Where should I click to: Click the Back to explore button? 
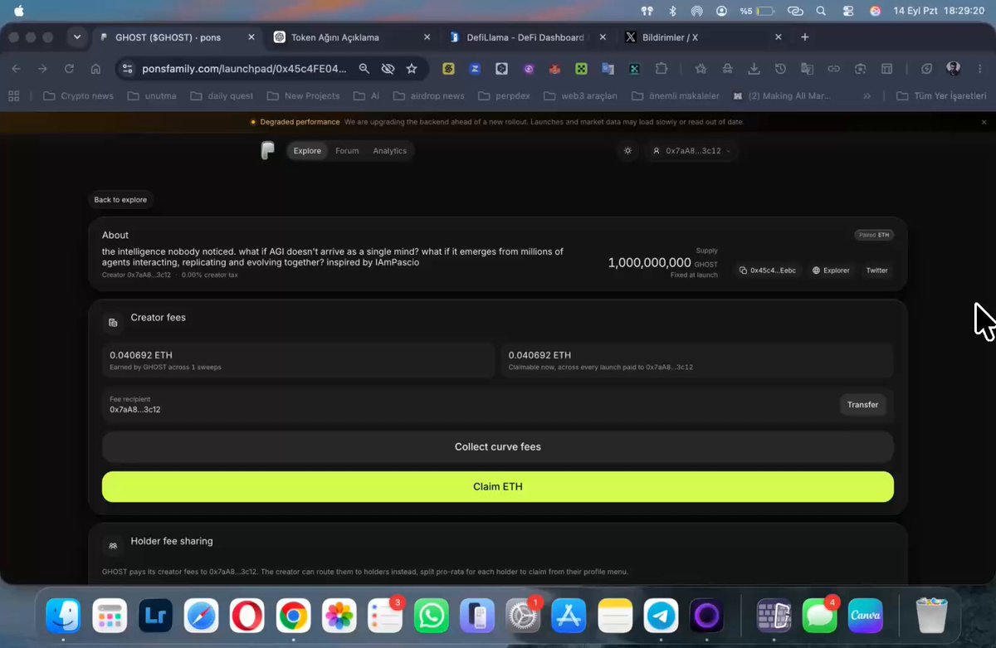(x=120, y=200)
